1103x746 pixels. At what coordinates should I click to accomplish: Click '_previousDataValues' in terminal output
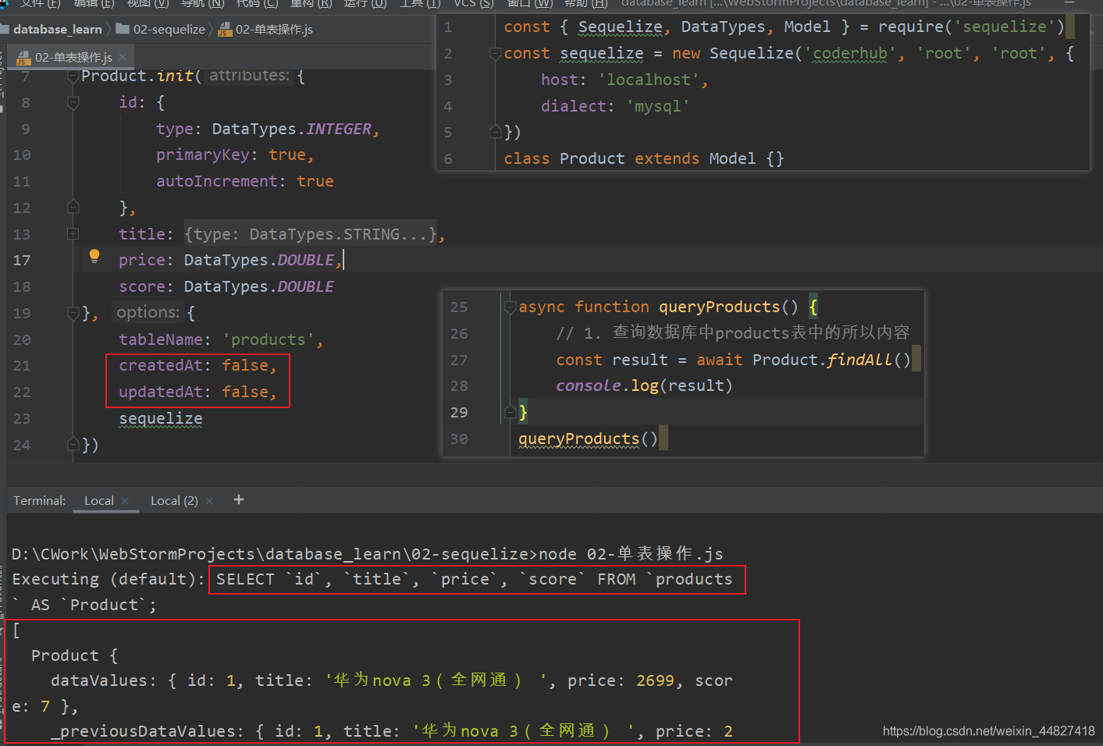click(x=147, y=731)
